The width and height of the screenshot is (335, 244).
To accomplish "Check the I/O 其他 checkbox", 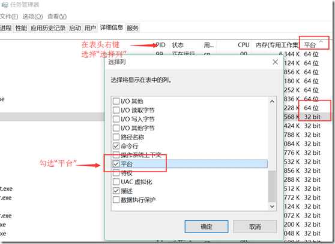I will pos(116,101).
